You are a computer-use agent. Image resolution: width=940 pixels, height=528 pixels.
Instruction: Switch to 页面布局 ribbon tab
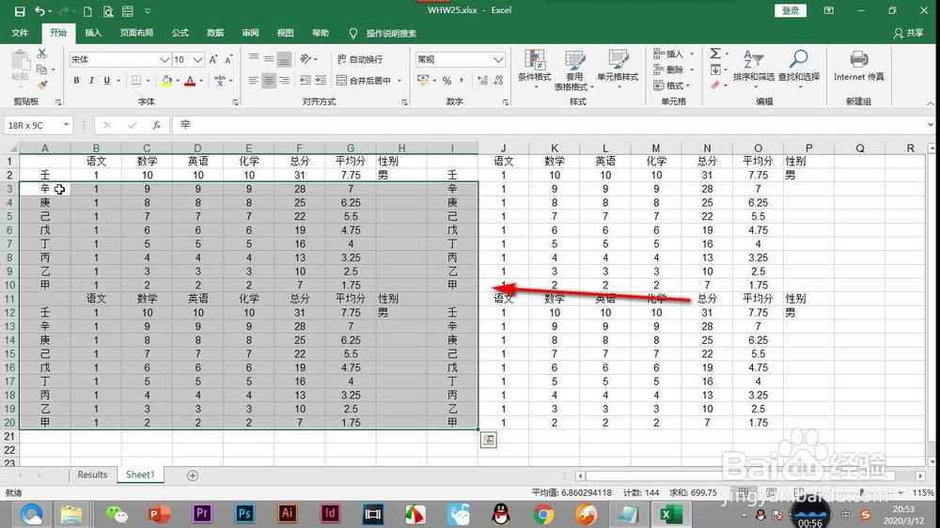pos(136,33)
